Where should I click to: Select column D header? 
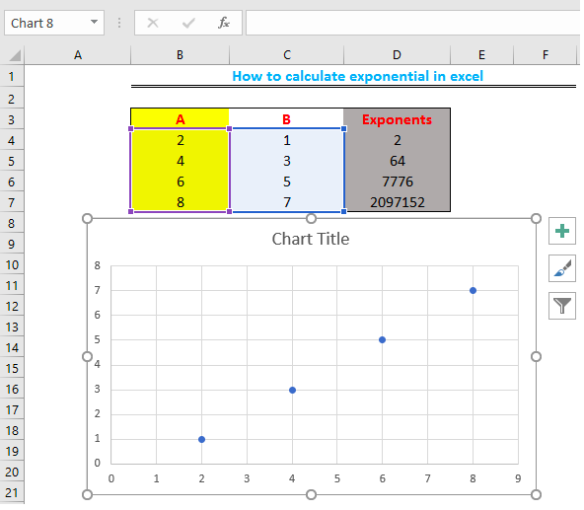397,55
